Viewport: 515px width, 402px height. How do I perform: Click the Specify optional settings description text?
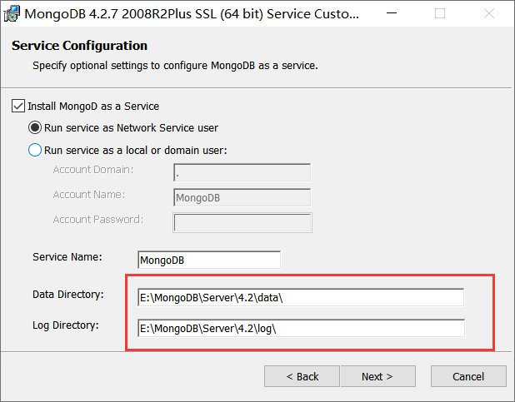175,66
